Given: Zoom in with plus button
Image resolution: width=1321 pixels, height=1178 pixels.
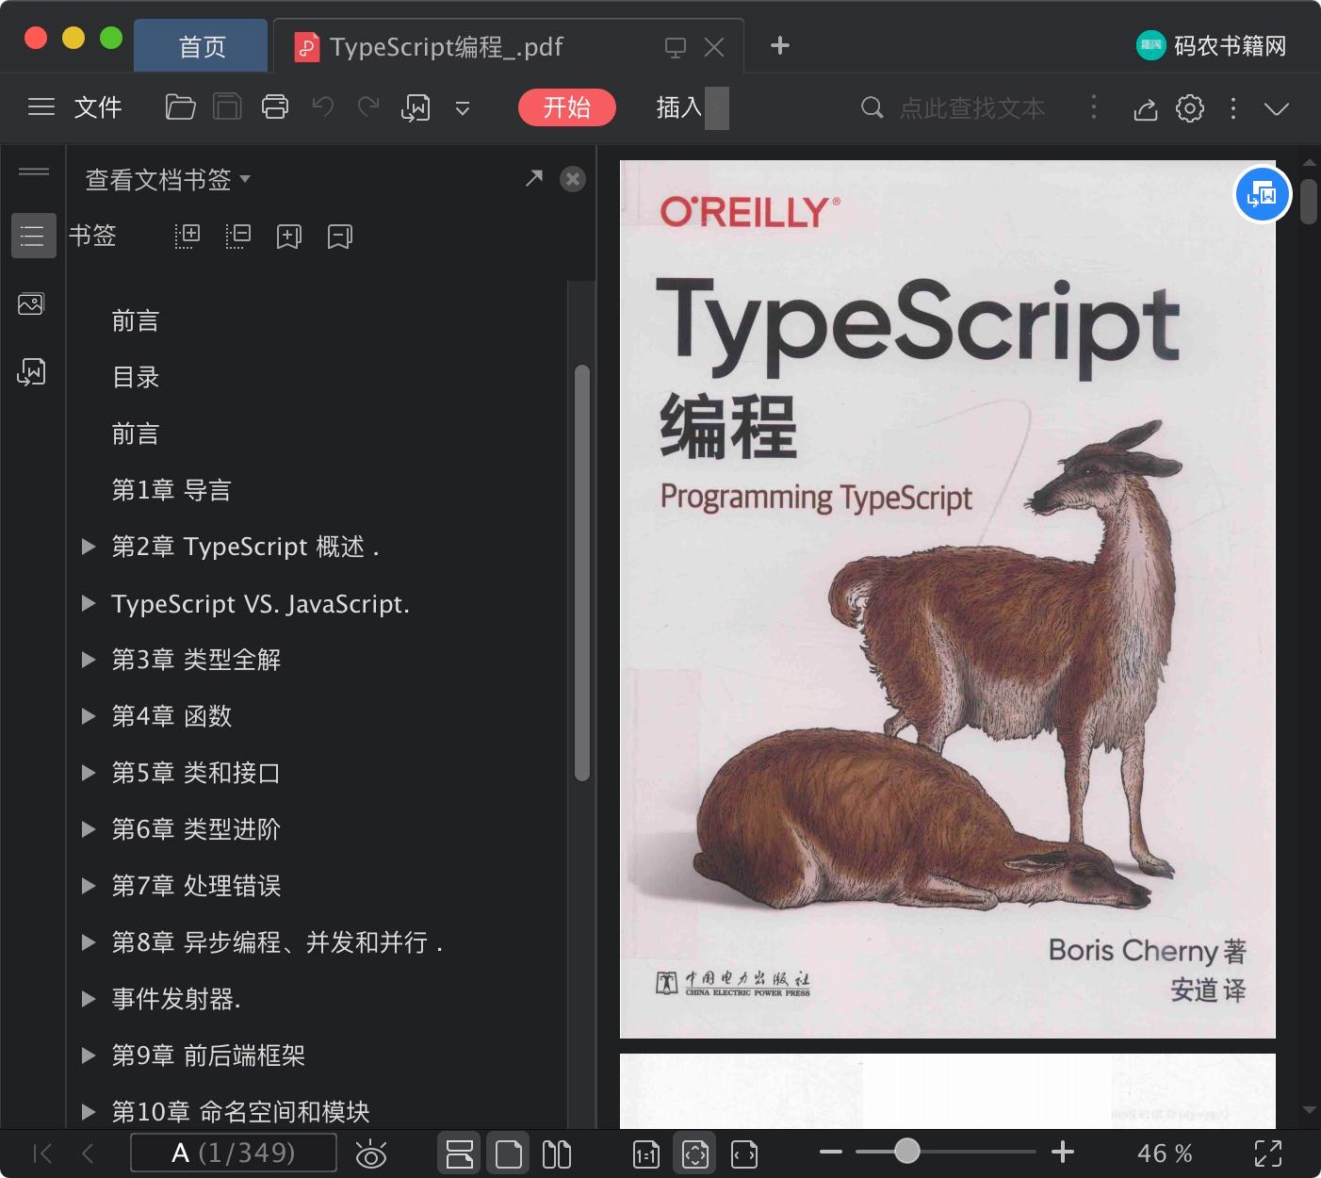Looking at the screenshot, I should tap(1063, 1152).
